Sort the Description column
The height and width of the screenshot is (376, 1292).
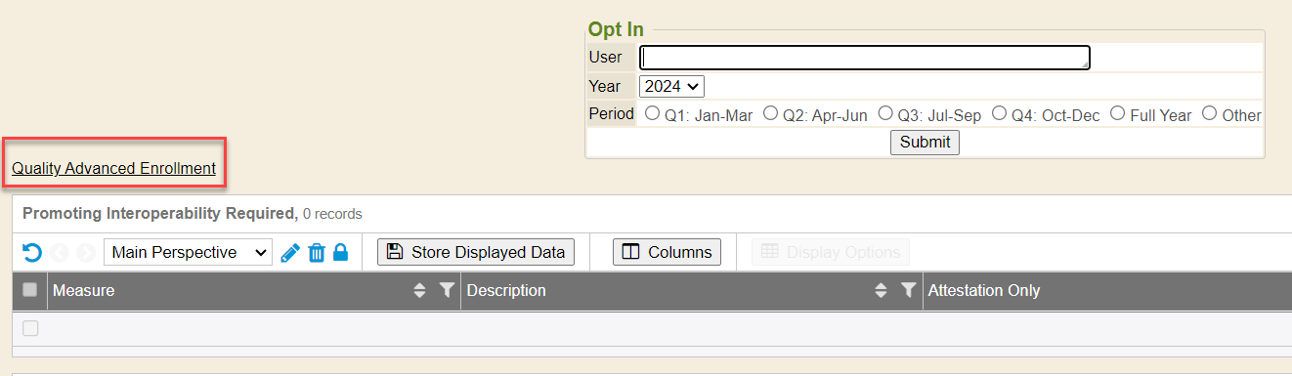coord(882,290)
